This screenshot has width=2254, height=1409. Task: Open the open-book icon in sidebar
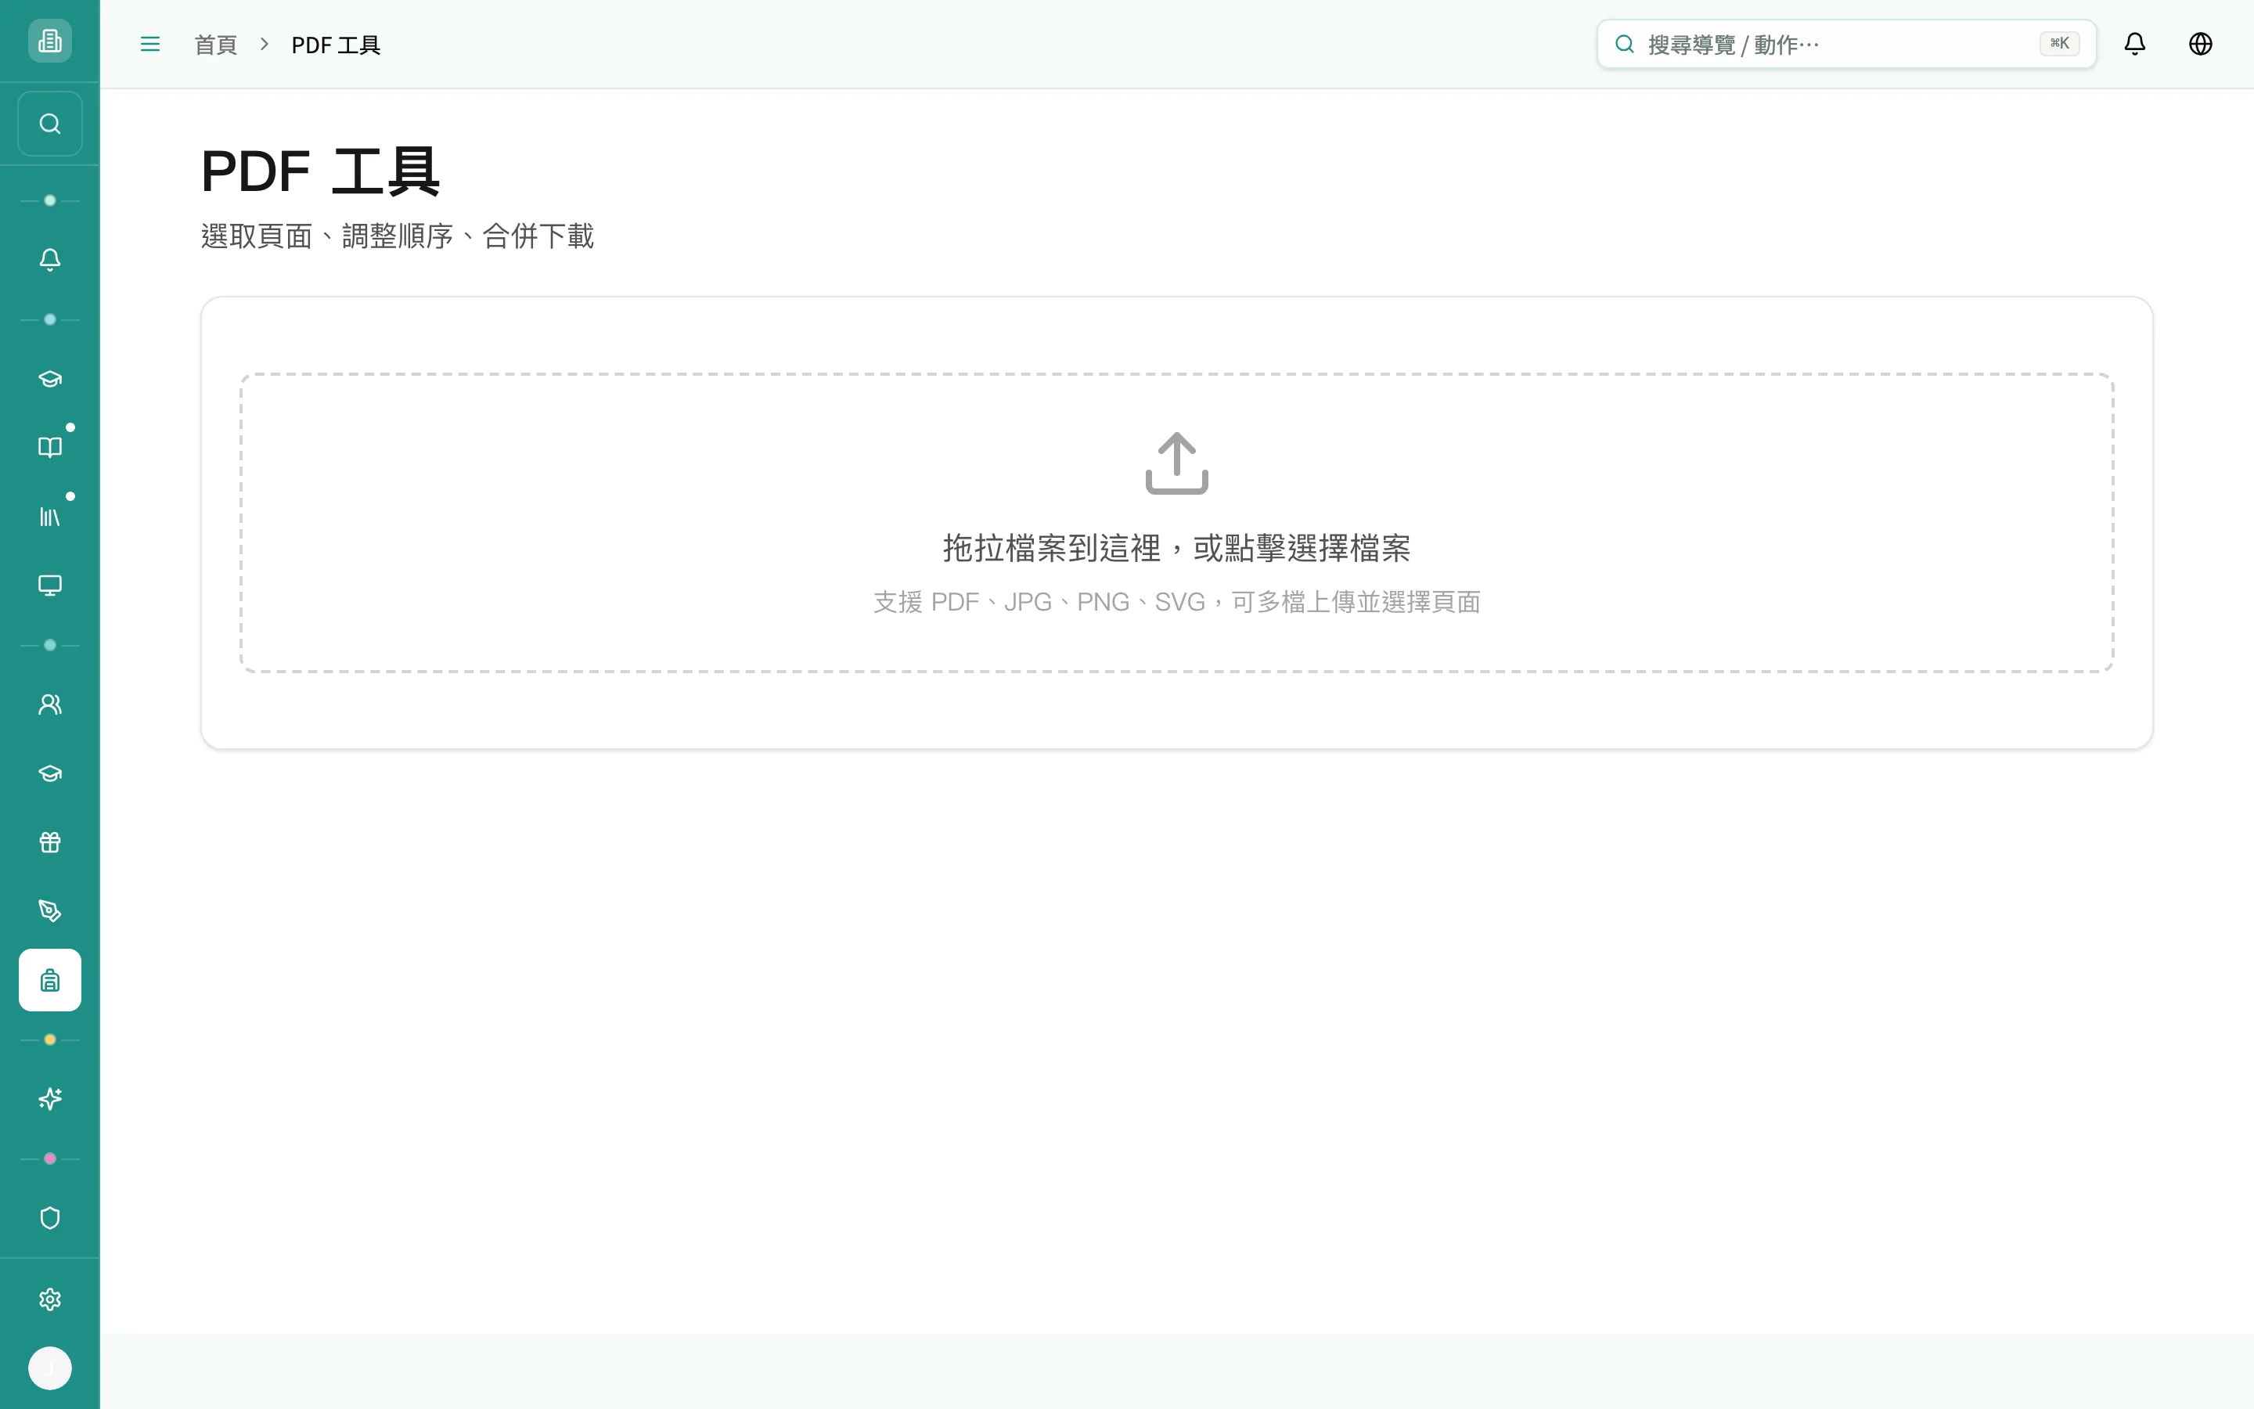point(49,447)
